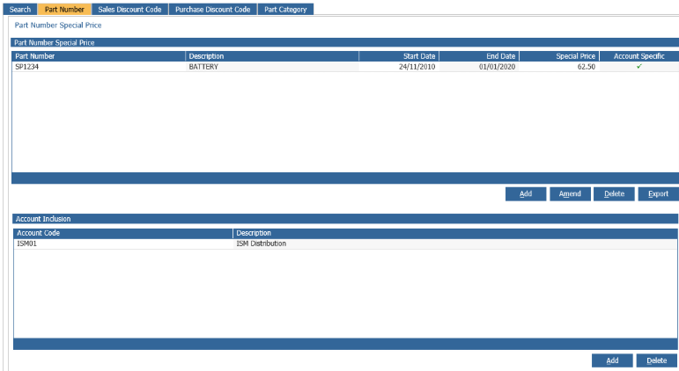Go to the Part Category tab
This screenshot has width=679, height=371.
[285, 10]
